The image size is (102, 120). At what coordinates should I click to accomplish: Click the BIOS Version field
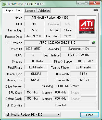point(57,43)
